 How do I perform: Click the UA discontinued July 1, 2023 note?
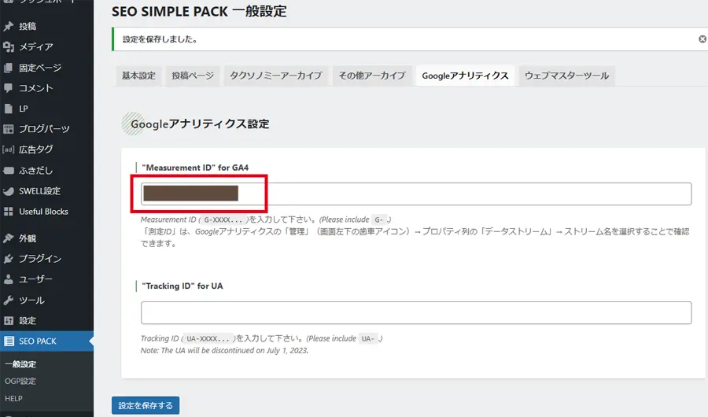click(224, 351)
